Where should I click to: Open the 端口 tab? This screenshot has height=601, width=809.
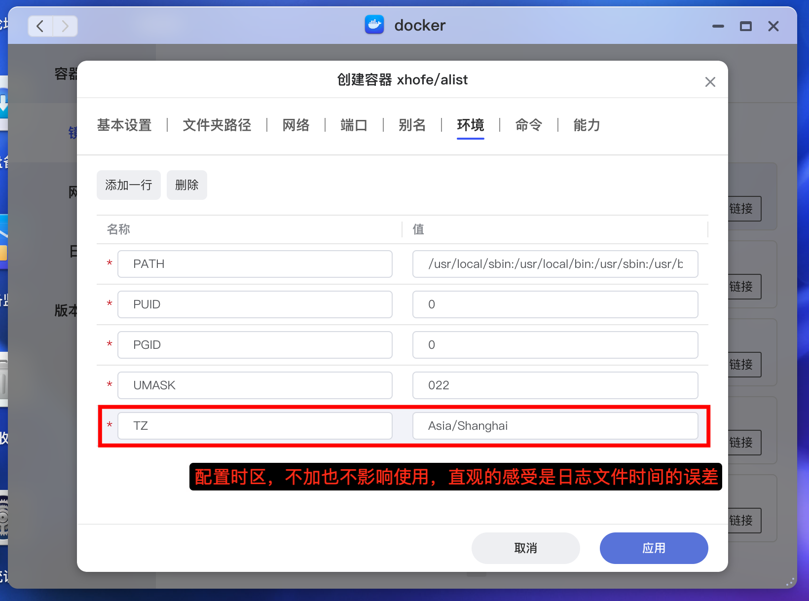pyautogui.click(x=354, y=125)
